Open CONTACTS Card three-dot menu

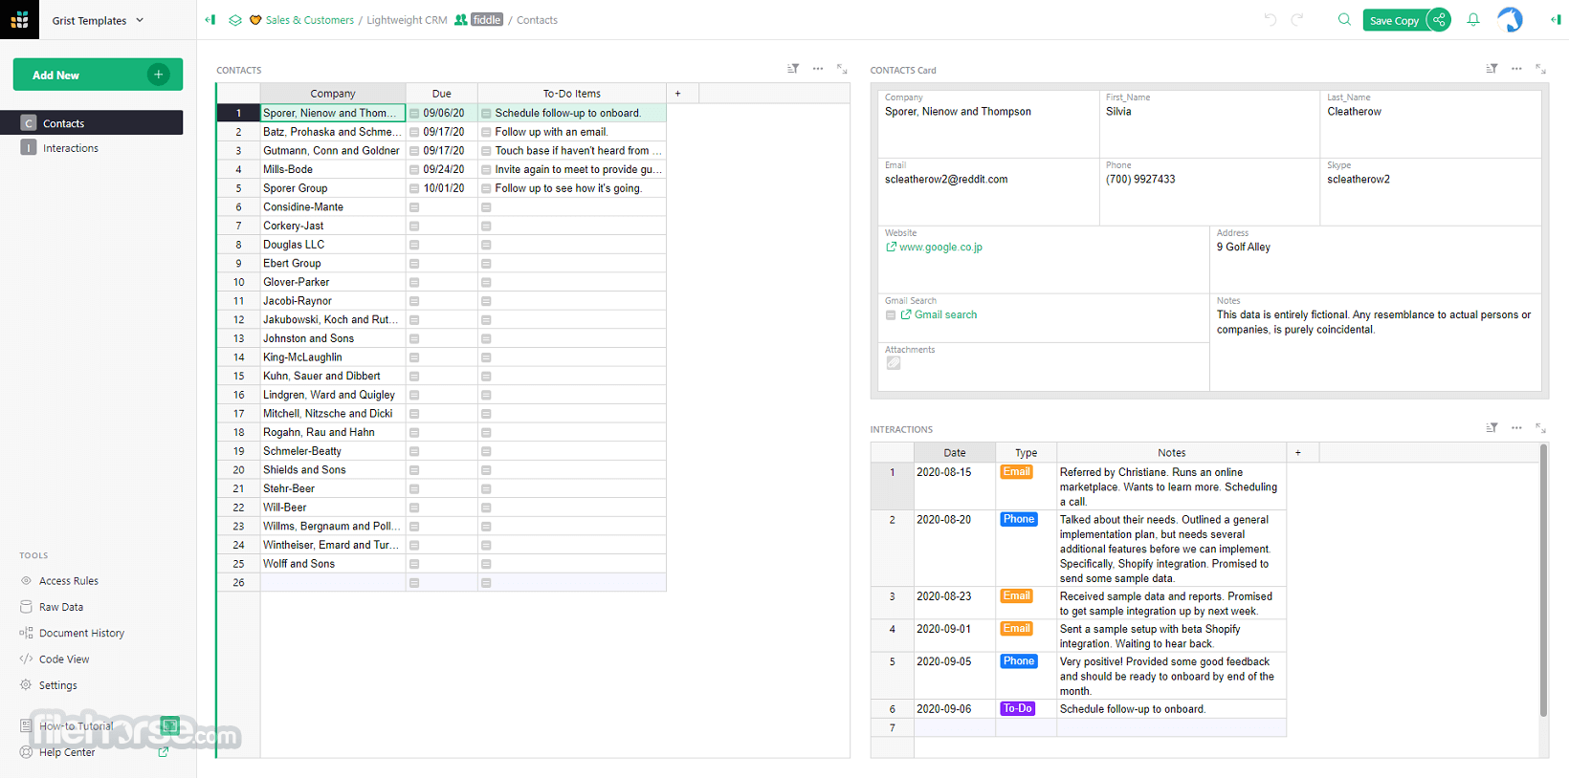point(1516,69)
